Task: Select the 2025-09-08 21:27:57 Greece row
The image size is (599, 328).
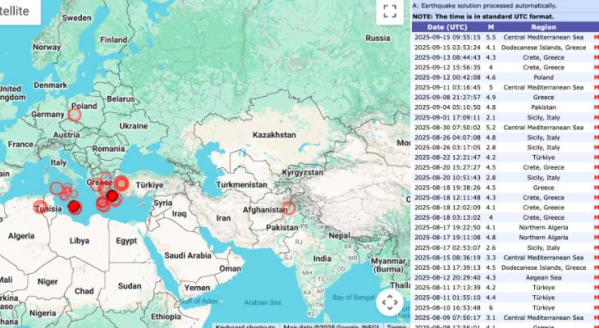Action: (505, 98)
